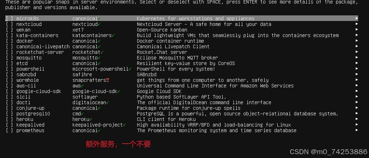Check the box beside prometheus
The height and width of the screenshot is (158, 369).
[9, 130]
